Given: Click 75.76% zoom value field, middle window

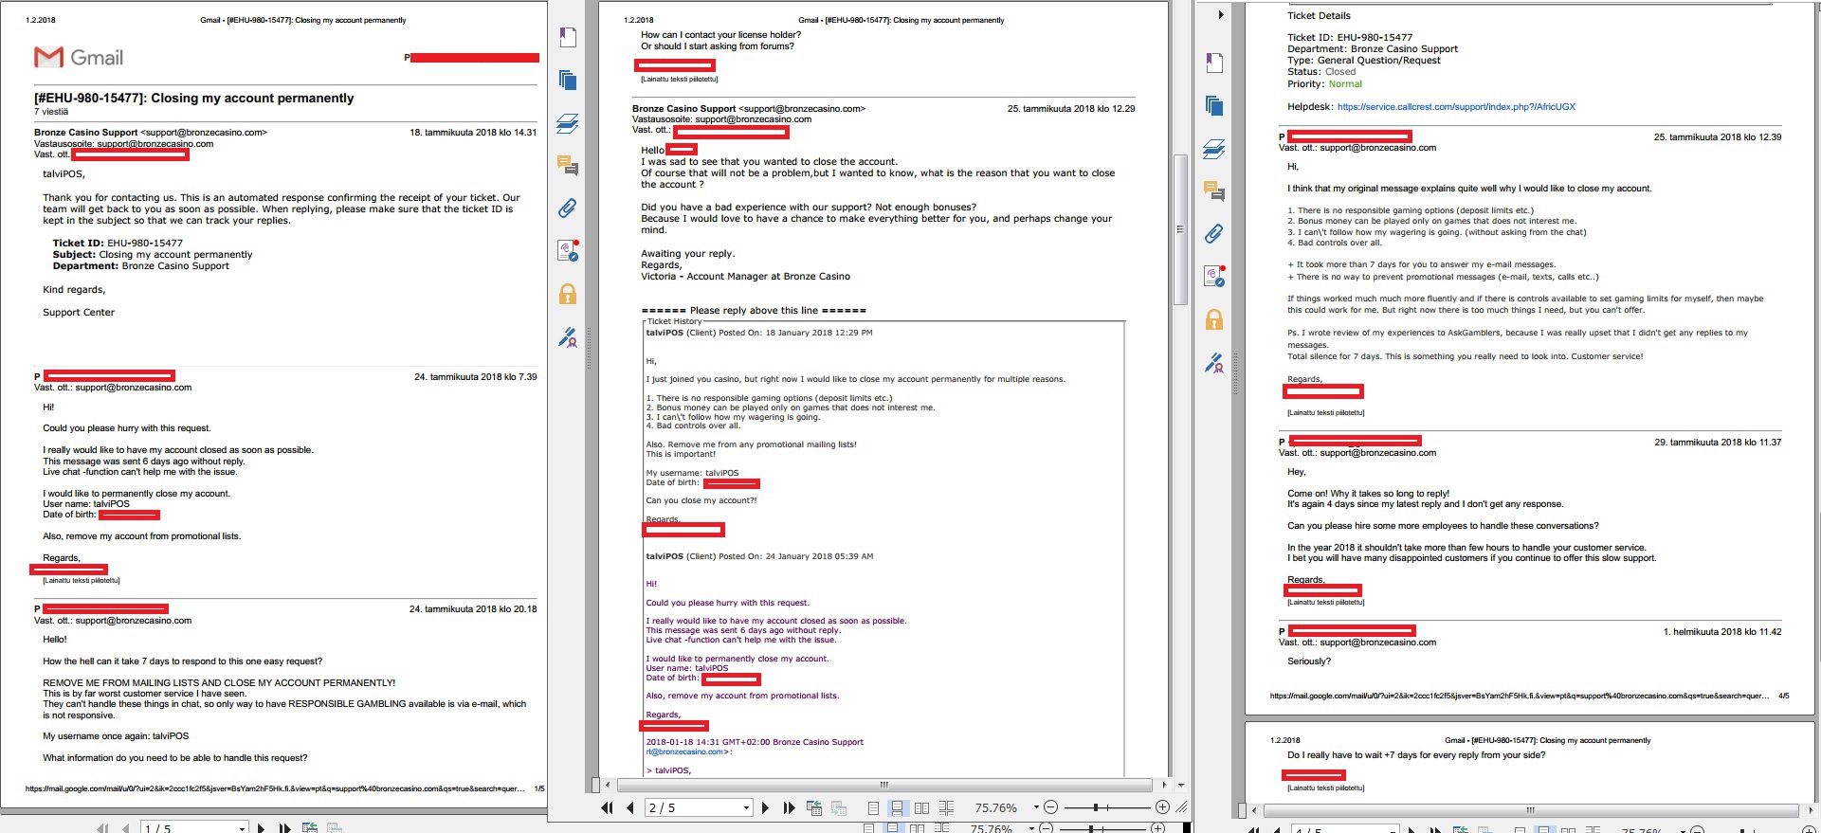Looking at the screenshot, I should pyautogui.click(x=995, y=807).
